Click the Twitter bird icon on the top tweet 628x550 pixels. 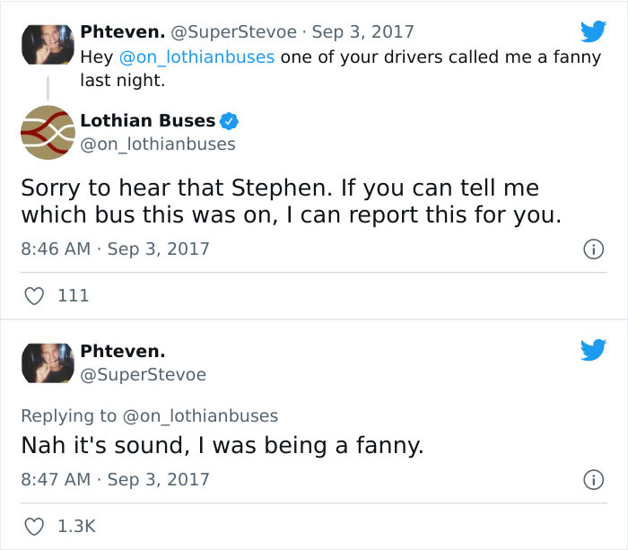coord(593,32)
